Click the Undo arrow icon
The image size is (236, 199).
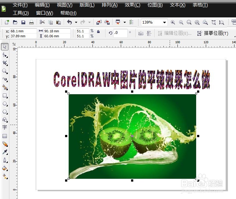click(x=70, y=22)
